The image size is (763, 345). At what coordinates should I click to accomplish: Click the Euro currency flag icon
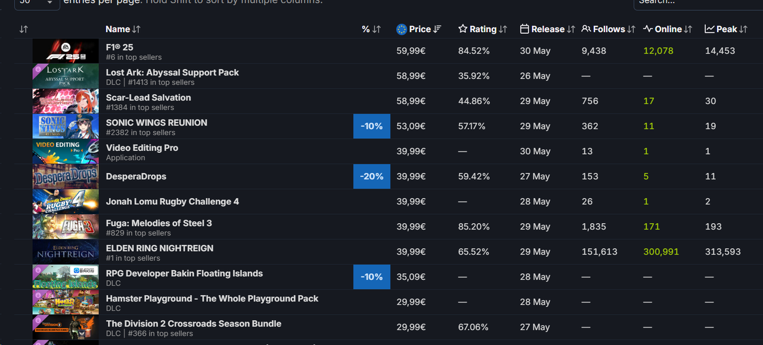(401, 29)
